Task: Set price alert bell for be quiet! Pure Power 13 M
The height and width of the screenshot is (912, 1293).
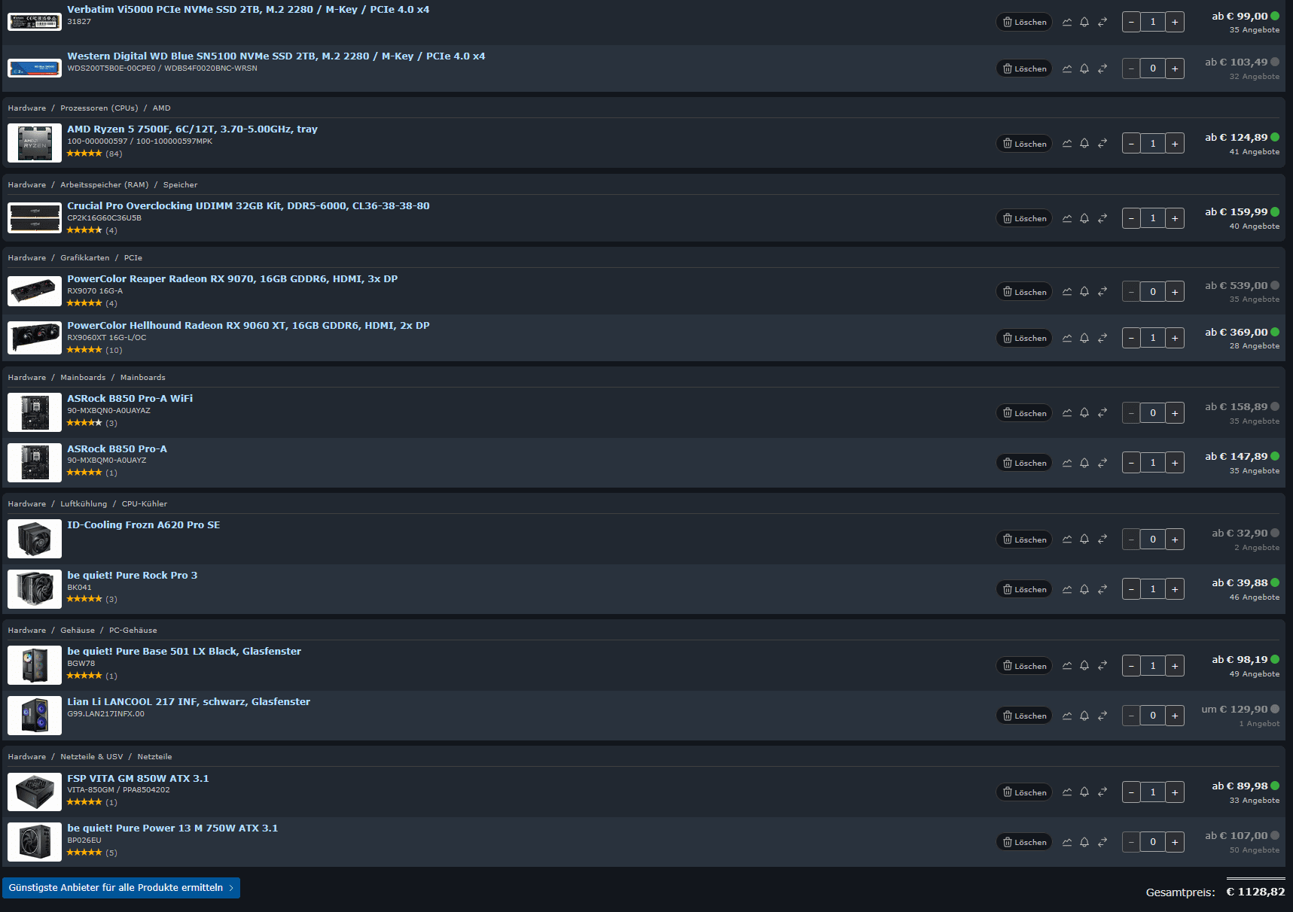Action: pos(1084,842)
